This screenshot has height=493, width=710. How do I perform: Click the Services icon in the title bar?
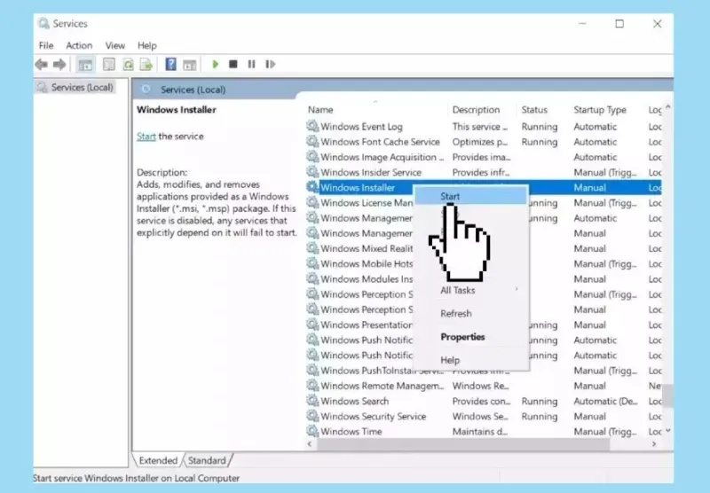43,24
